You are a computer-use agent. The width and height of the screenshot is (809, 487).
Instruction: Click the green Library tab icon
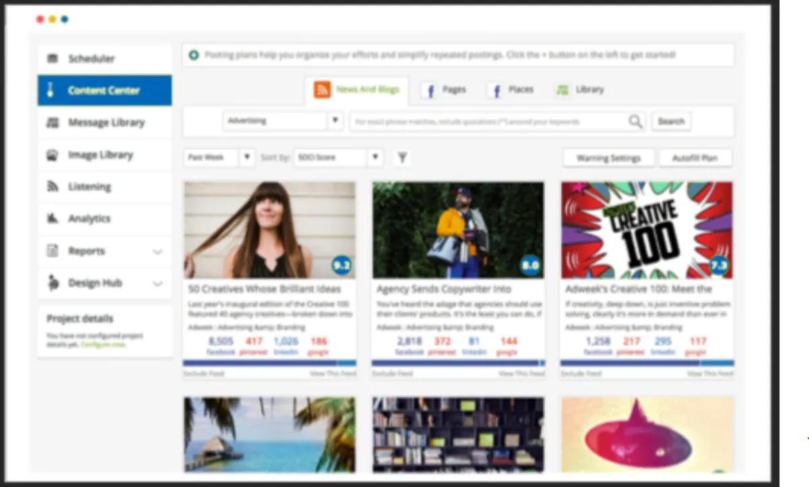[x=562, y=90]
